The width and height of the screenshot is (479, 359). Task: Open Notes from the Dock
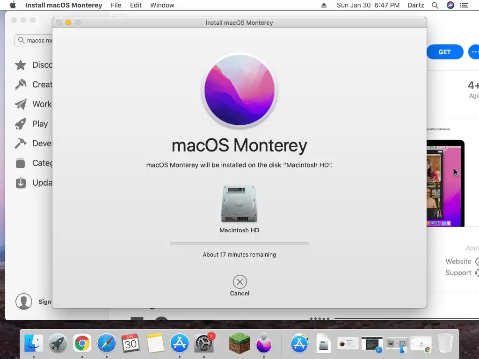[155, 344]
